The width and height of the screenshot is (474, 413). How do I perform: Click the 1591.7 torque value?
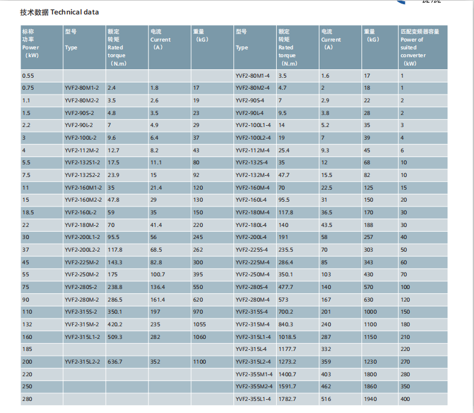tap(287, 387)
